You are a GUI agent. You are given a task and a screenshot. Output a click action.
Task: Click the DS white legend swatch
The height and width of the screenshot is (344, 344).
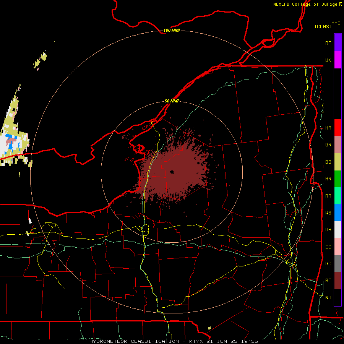tap(338, 229)
